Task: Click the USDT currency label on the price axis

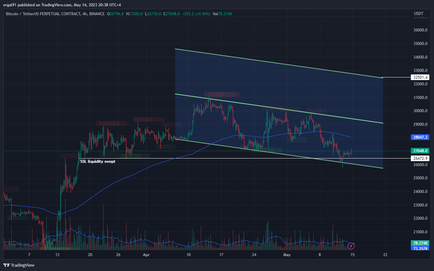Action: pos(418,14)
